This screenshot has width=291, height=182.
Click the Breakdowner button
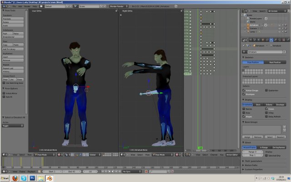13,37
